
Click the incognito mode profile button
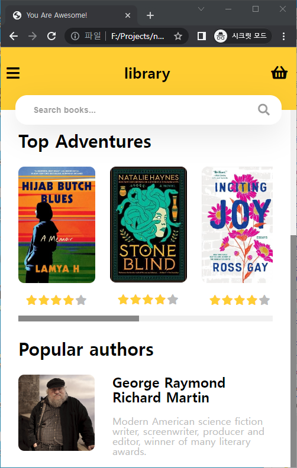click(x=243, y=36)
